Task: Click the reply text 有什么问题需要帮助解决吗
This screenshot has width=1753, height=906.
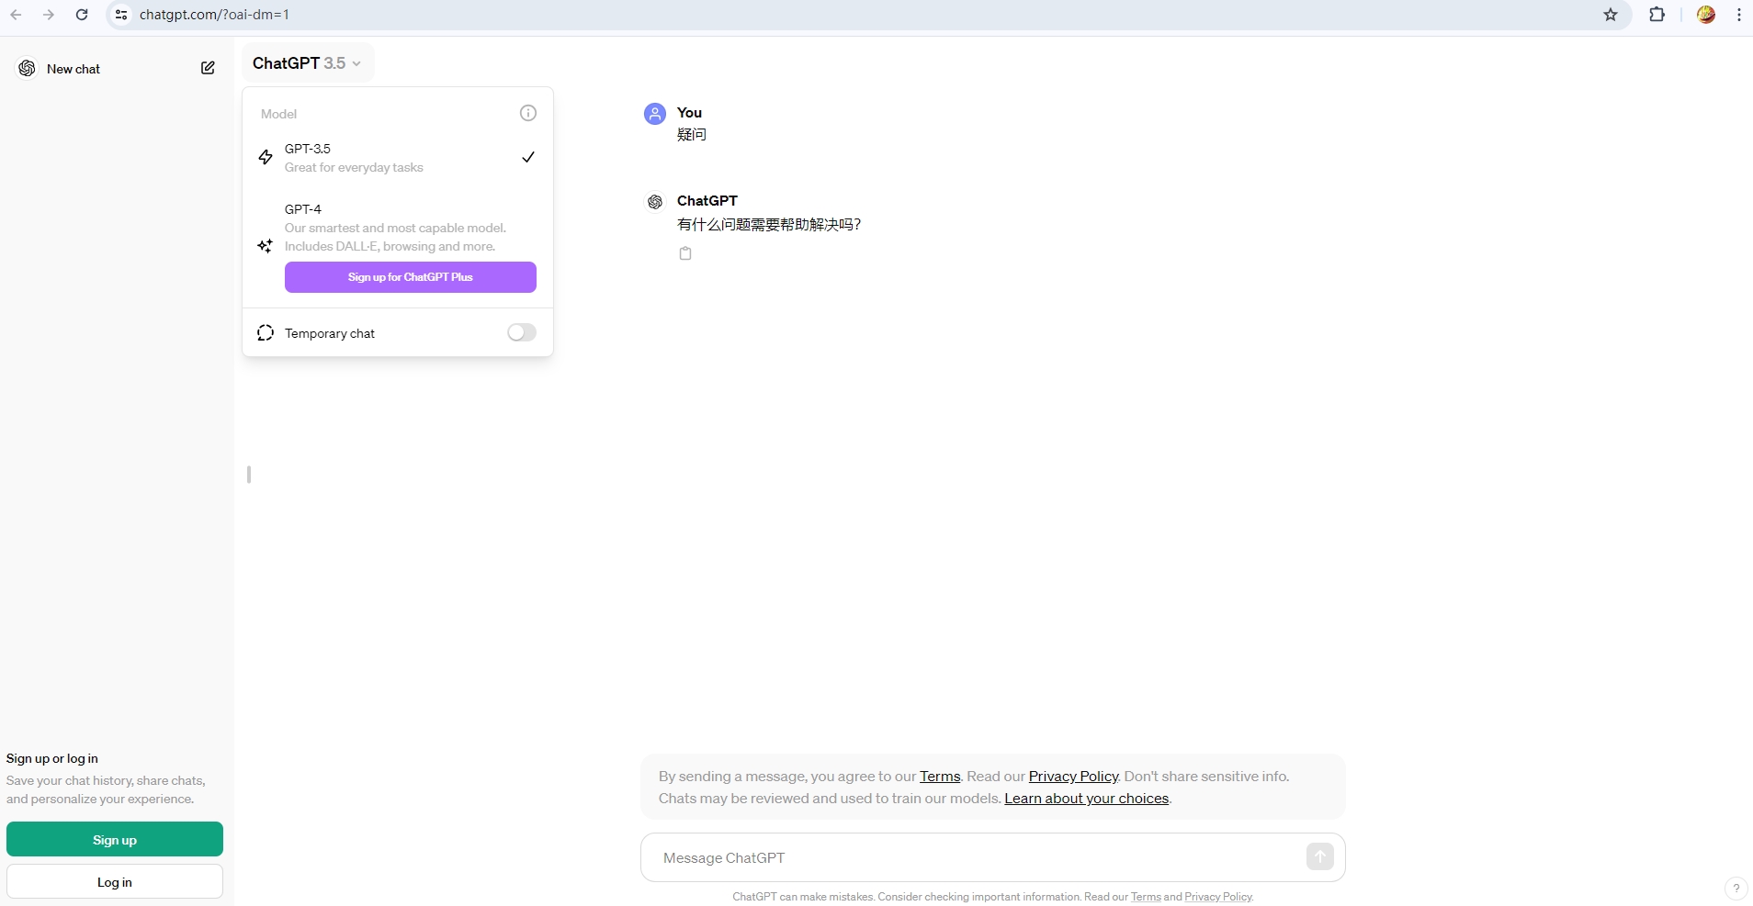Action: (x=769, y=225)
